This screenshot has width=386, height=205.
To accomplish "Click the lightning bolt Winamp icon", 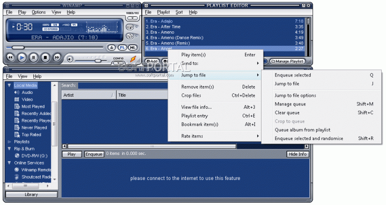I will (133, 59).
